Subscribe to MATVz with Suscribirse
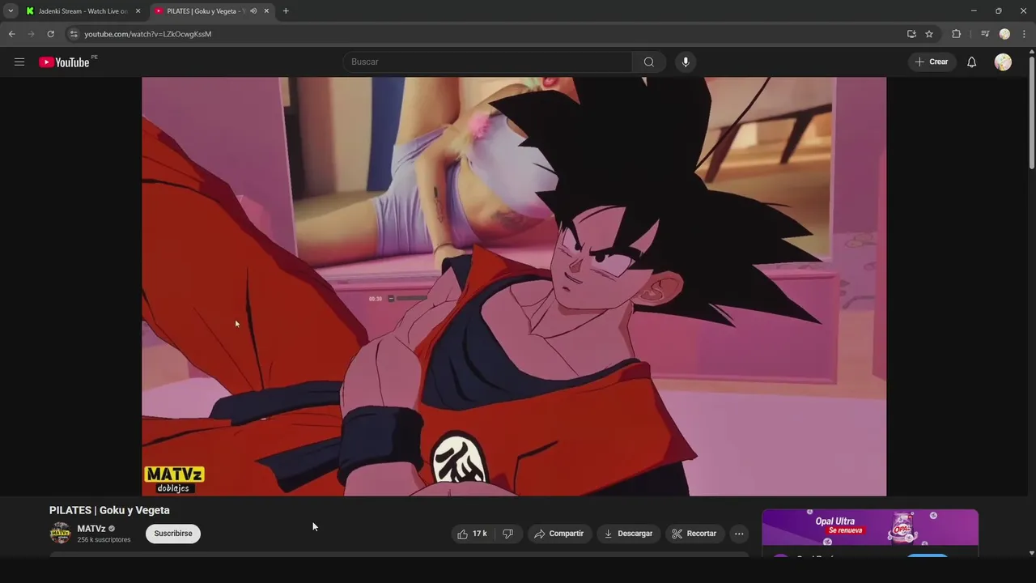 [173, 534]
